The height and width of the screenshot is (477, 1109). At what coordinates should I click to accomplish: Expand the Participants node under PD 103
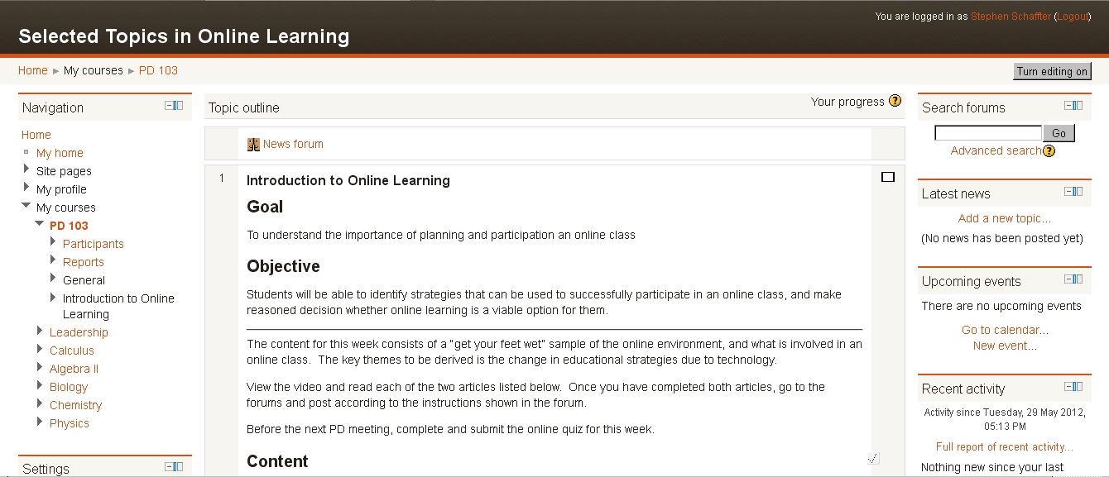pos(53,243)
